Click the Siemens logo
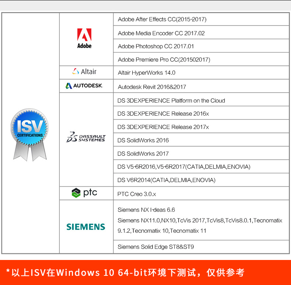The width and height of the screenshot is (291, 285). click(x=86, y=227)
